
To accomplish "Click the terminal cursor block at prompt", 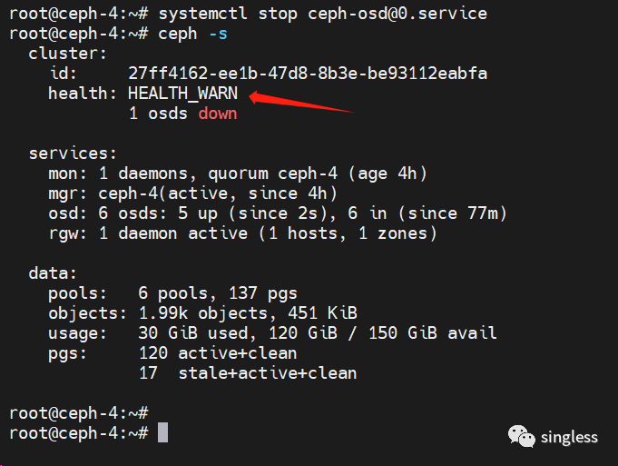I will coord(162,432).
